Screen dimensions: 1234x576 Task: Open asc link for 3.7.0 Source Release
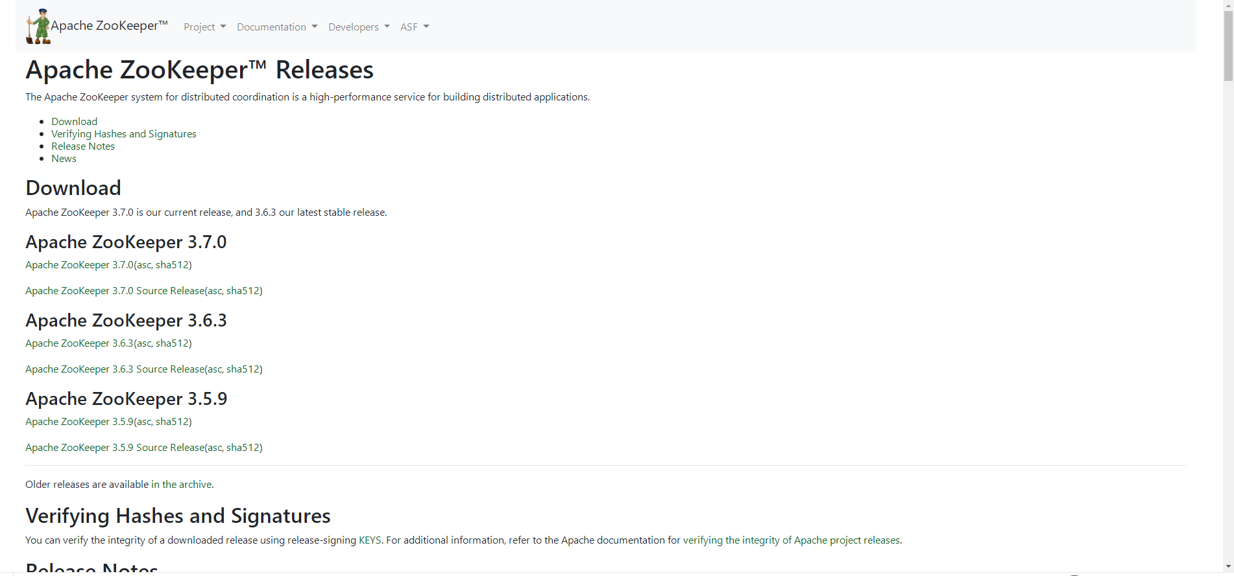click(214, 291)
